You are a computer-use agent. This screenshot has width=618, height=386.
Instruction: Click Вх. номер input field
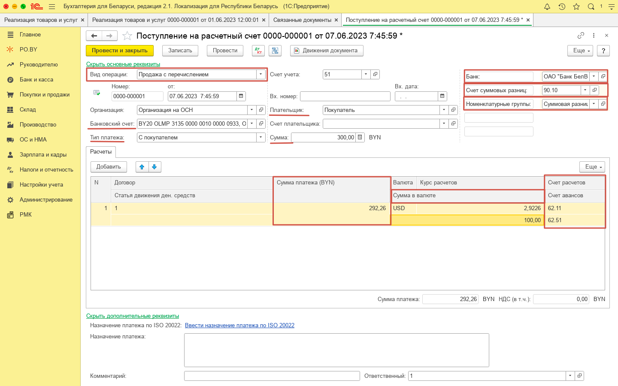coord(345,96)
